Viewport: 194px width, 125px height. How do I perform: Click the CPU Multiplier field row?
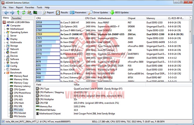(90, 99)
